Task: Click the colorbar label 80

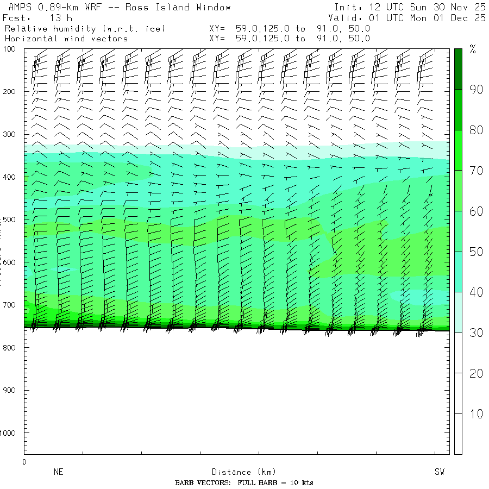Action: click(x=476, y=130)
